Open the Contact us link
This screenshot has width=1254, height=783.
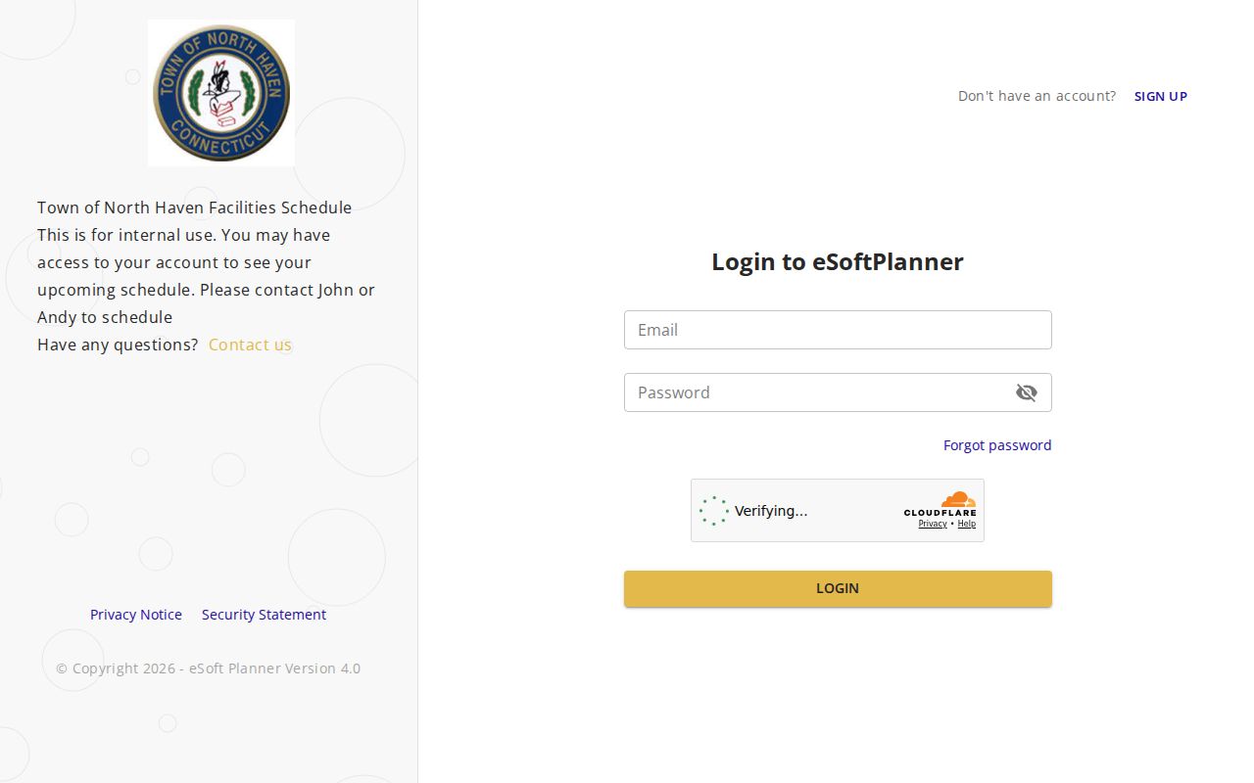250,345
